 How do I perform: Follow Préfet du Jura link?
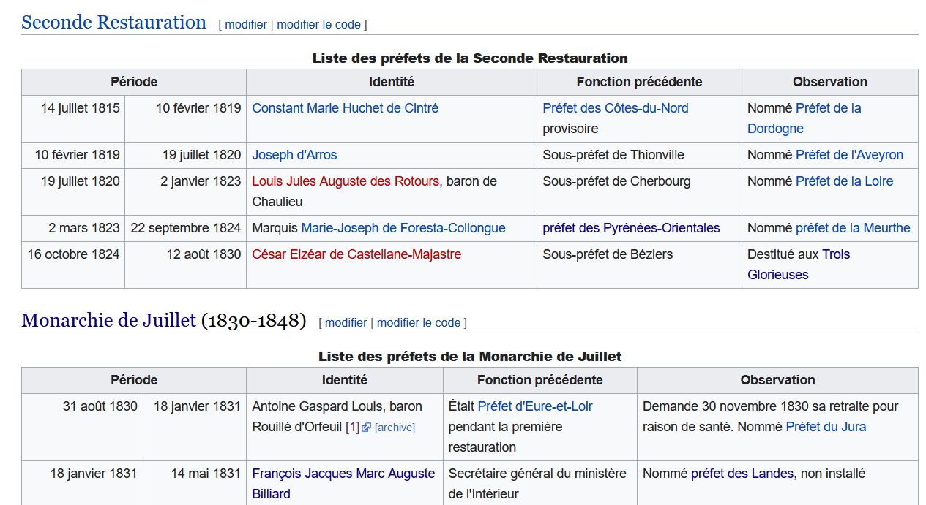coord(826,427)
